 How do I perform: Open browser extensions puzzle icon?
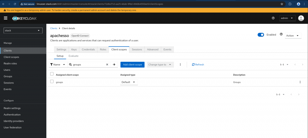click(290, 4)
